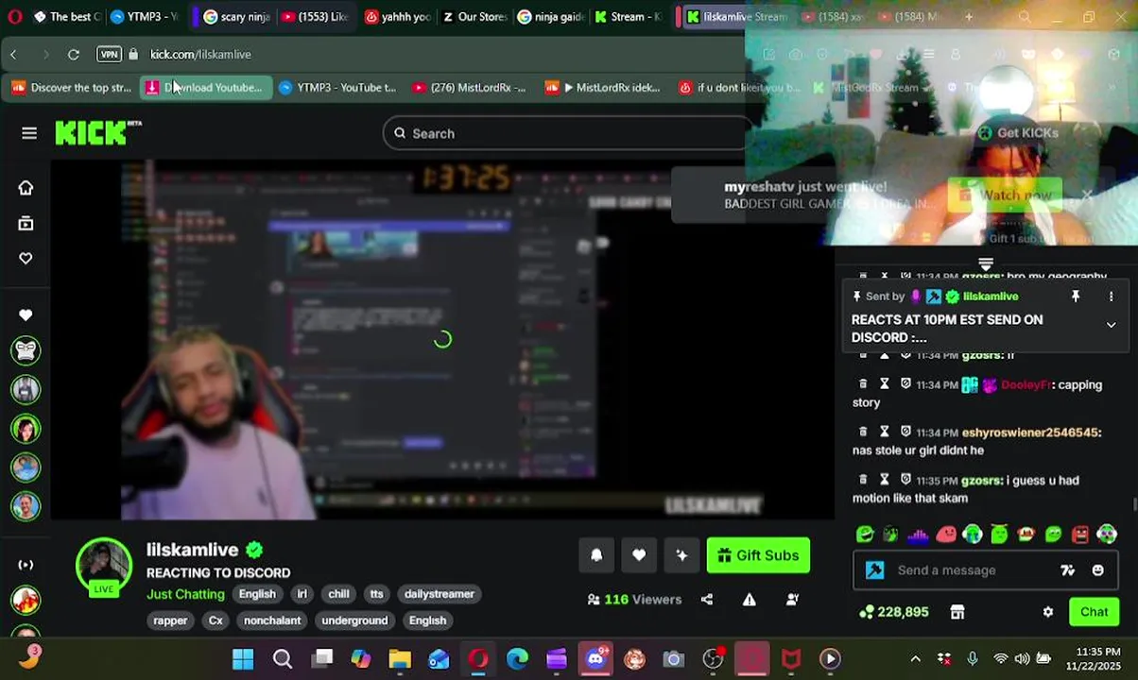Click the sparkle button beside Gift Subs
The height and width of the screenshot is (680, 1138).
coord(681,555)
